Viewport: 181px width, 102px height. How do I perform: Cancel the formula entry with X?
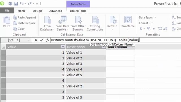36,40
